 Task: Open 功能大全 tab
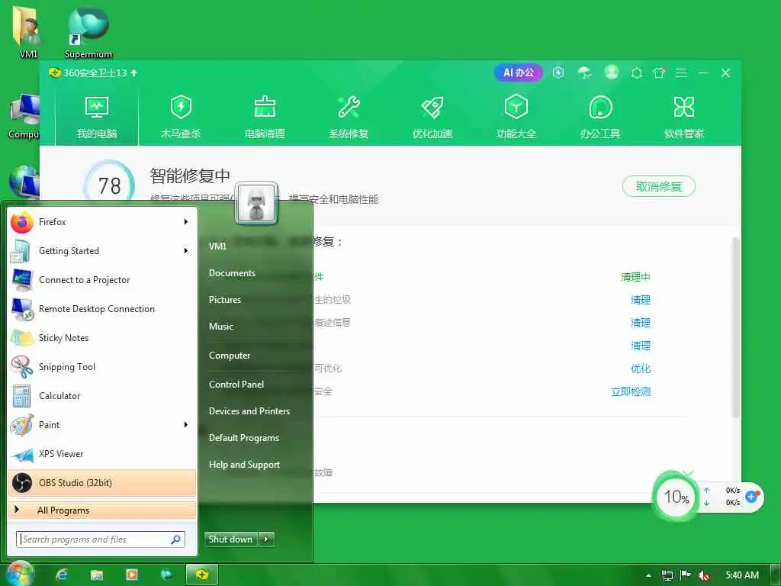click(516, 118)
